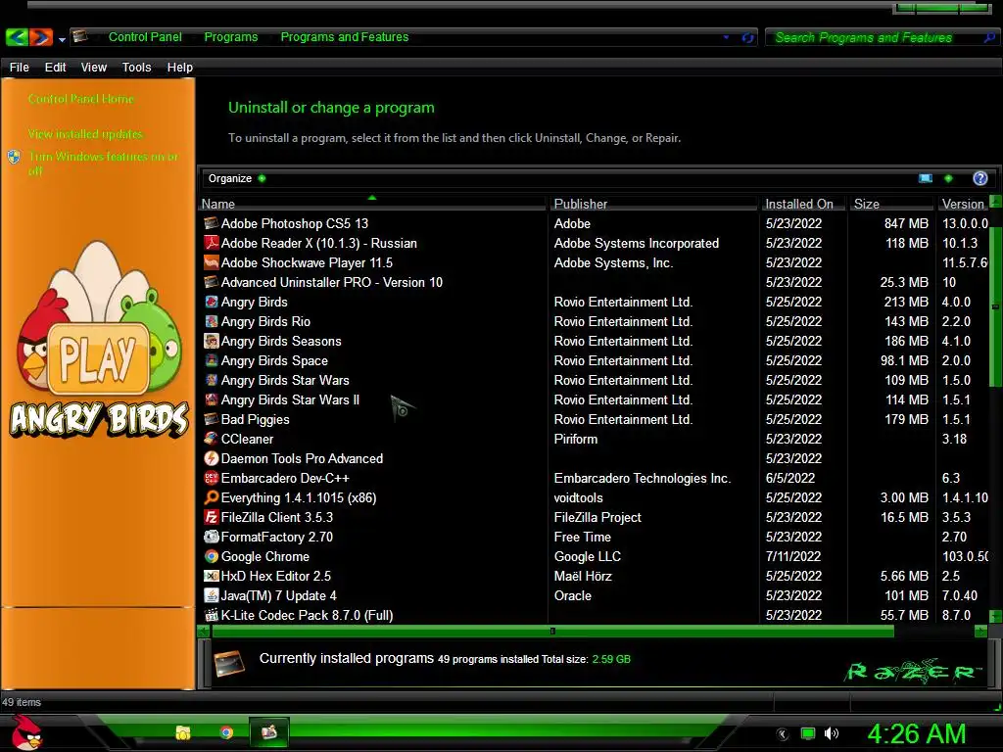Click the Angry Birds Rio icon
The image size is (1003, 752).
click(x=212, y=321)
